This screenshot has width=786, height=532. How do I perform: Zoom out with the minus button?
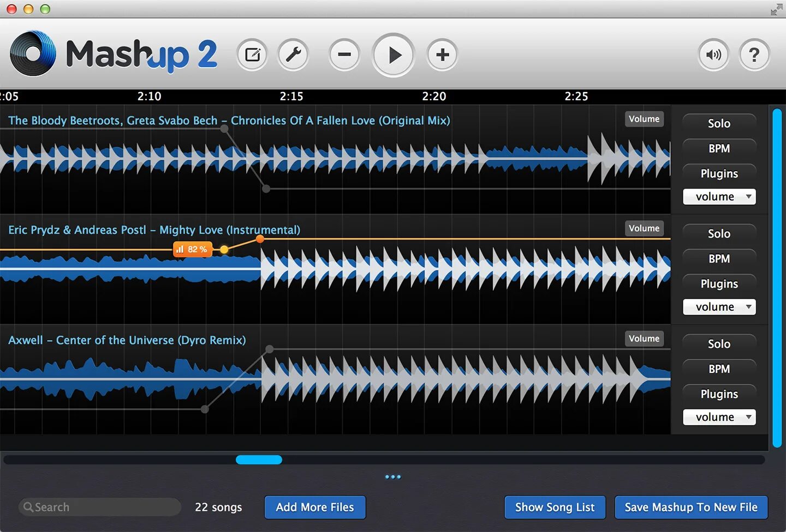(x=344, y=55)
